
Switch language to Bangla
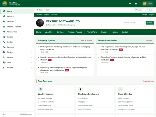point(144,15)
